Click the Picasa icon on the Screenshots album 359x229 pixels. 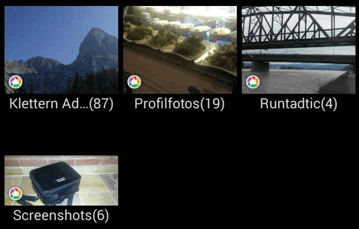15,194
